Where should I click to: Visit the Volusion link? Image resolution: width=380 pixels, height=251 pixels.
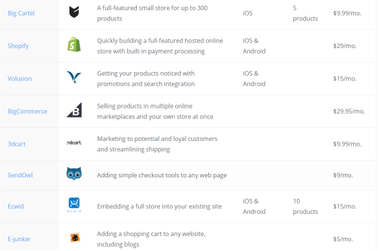click(20, 79)
